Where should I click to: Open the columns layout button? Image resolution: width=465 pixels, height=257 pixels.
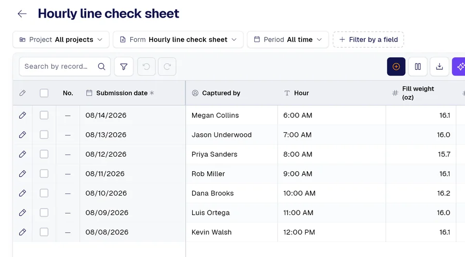418,67
